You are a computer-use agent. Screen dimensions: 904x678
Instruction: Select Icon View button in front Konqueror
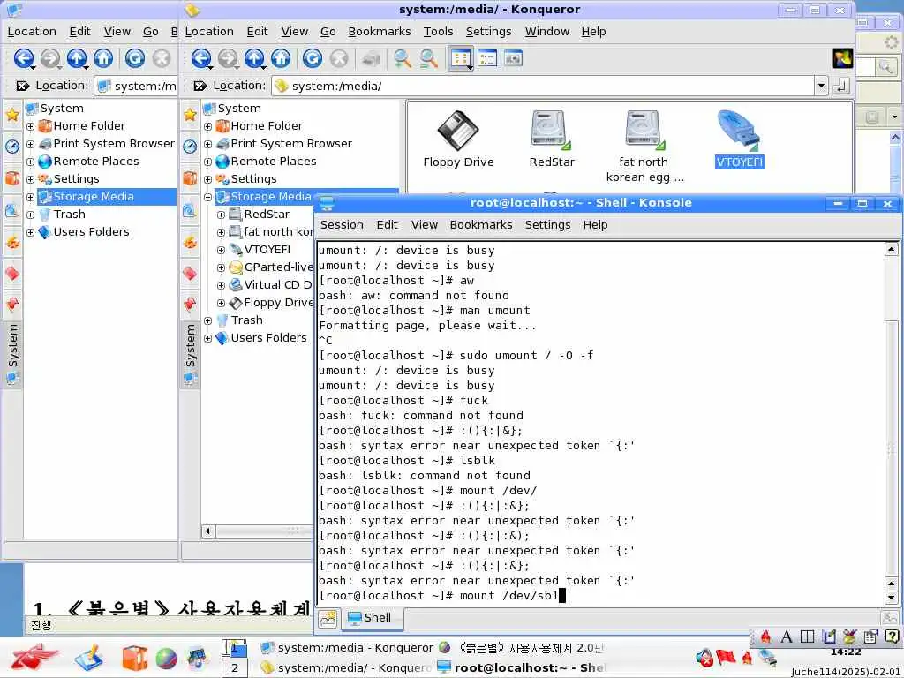pyautogui.click(x=461, y=58)
